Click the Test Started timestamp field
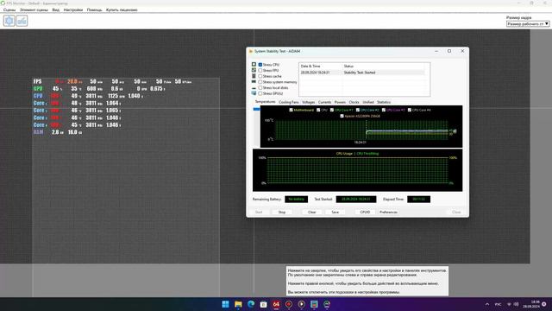 coord(356,200)
